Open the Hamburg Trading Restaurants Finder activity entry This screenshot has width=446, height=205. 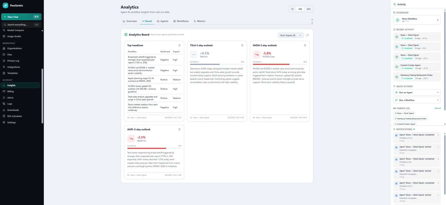point(417,77)
